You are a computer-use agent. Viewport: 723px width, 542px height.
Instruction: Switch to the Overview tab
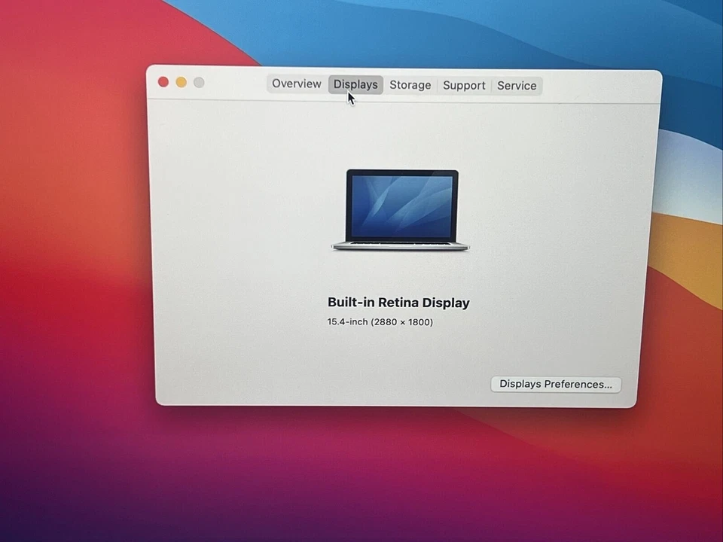296,84
